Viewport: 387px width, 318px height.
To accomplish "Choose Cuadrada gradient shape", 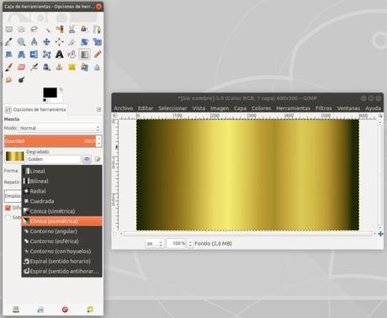I will coord(61,201).
